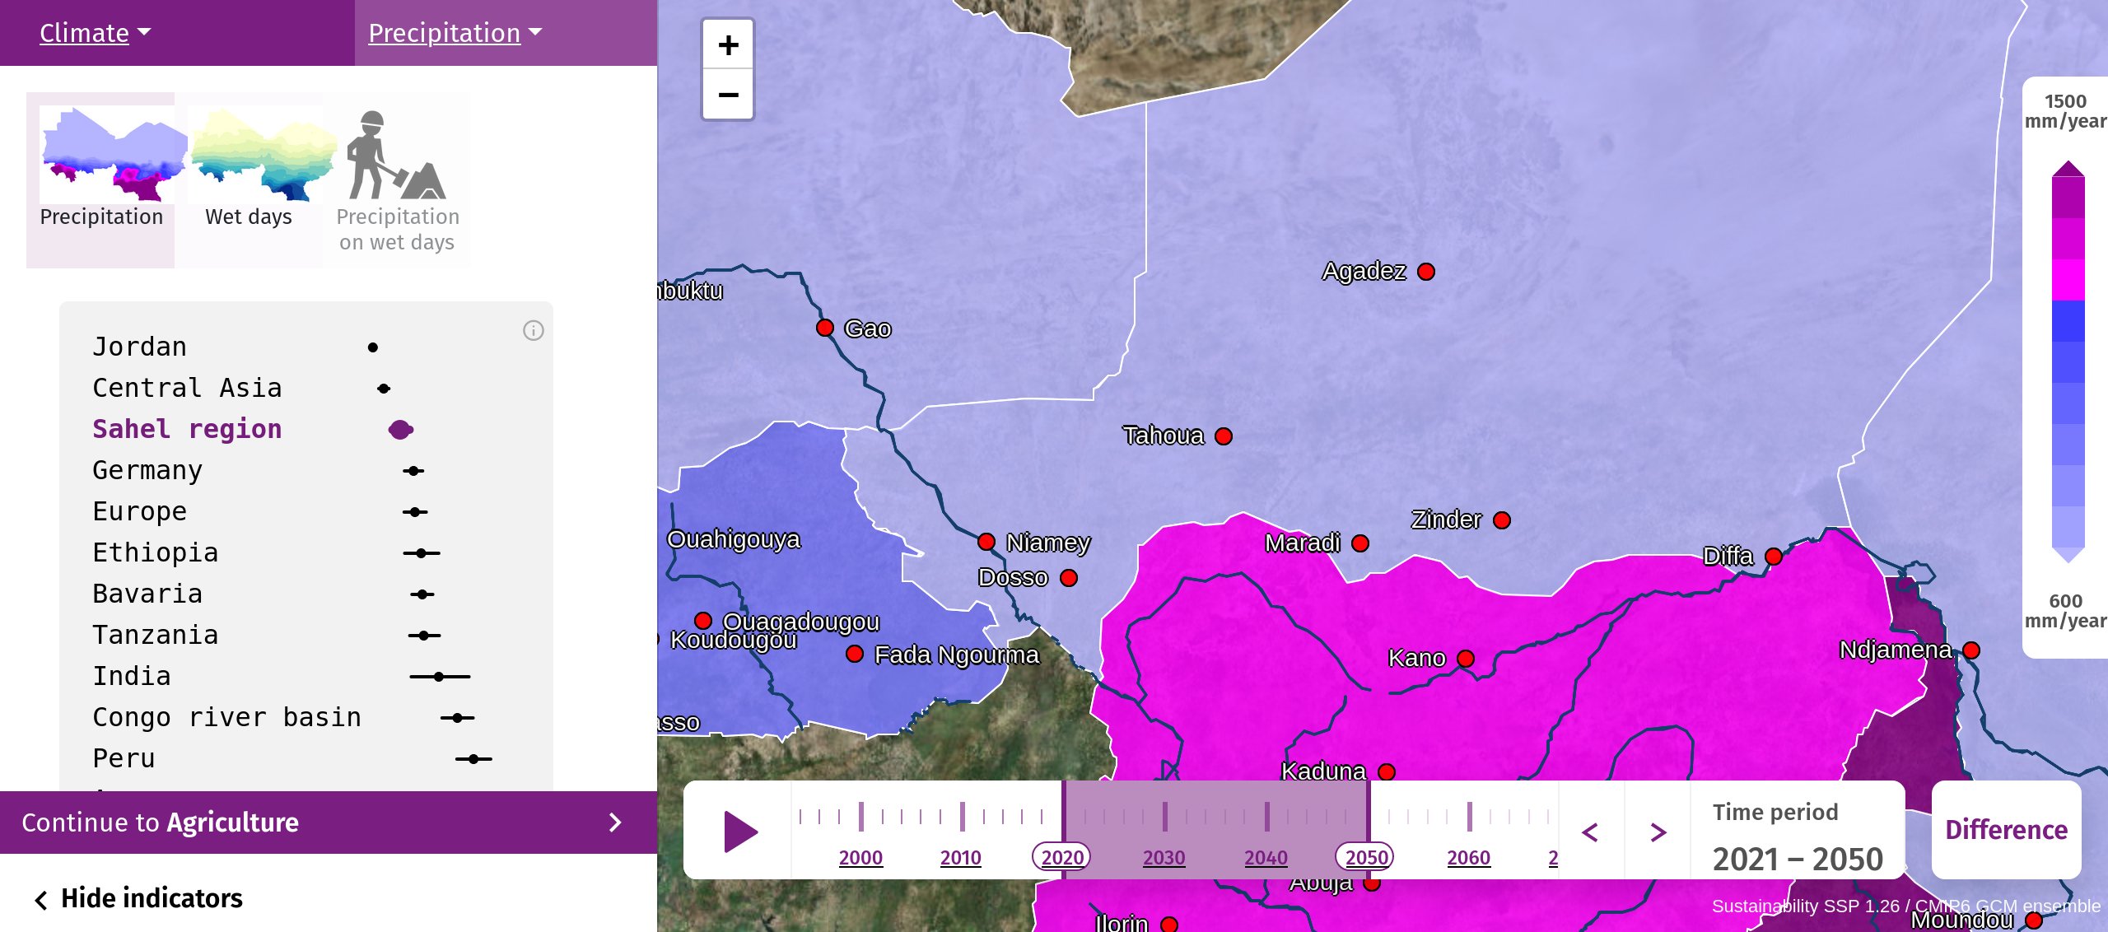Viewport: 2108px width, 932px height.
Task: Select Germany in region list
Action: click(305, 470)
